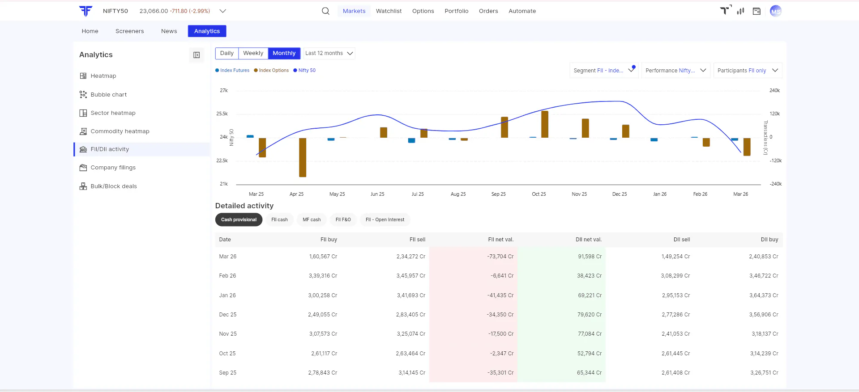Show FII - Open Interest data
Image resolution: width=859 pixels, height=392 pixels.
pyautogui.click(x=385, y=220)
